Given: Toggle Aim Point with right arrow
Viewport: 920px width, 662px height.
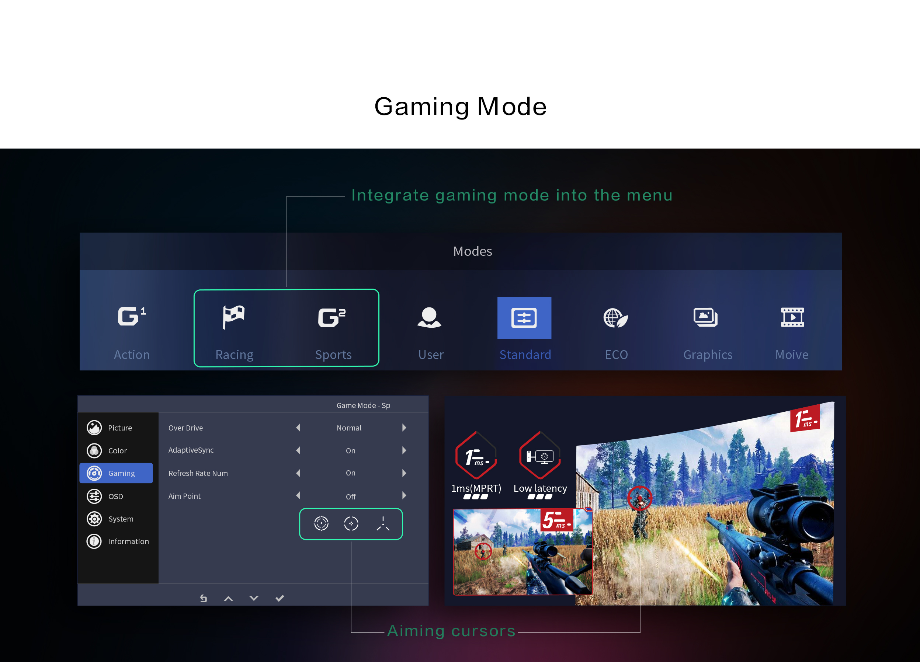Looking at the screenshot, I should (404, 495).
